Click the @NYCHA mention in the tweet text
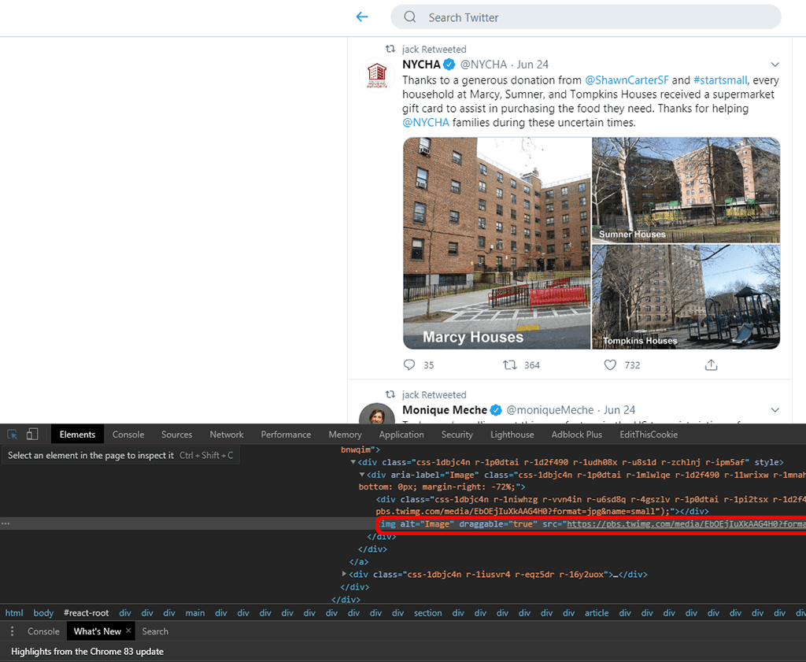806x662 pixels. [426, 122]
